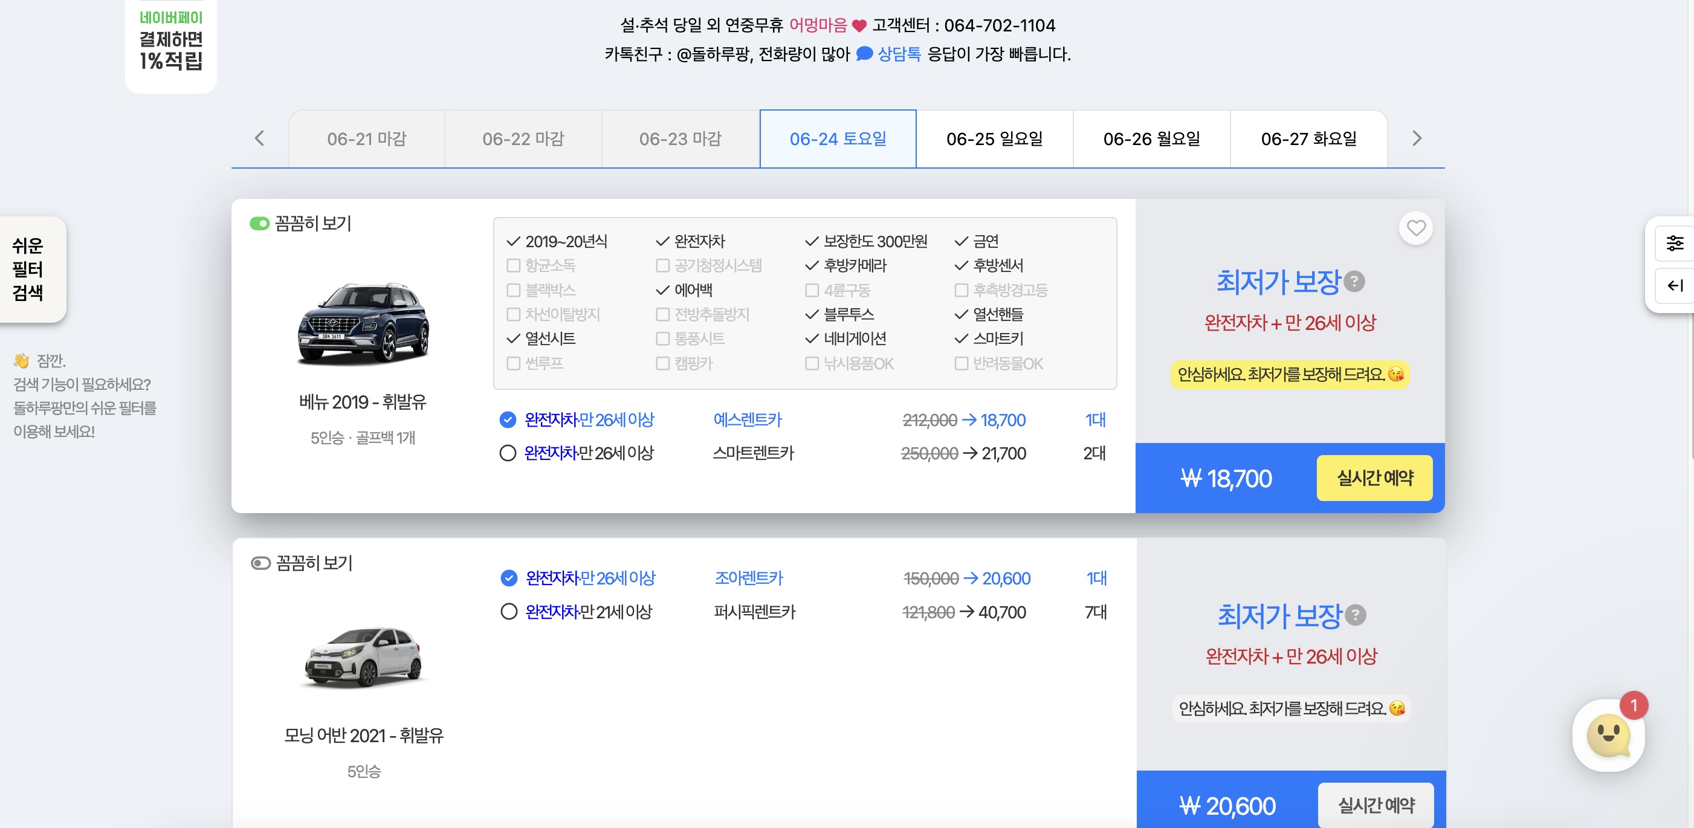Screen dimensions: 1694x828
Task: Click collapse arrow icon on right panel
Action: pyautogui.click(x=1673, y=285)
